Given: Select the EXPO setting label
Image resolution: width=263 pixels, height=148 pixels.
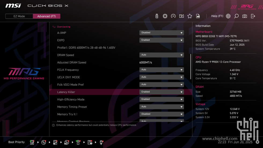Looking at the screenshot, I should pyautogui.click(x=61, y=40).
